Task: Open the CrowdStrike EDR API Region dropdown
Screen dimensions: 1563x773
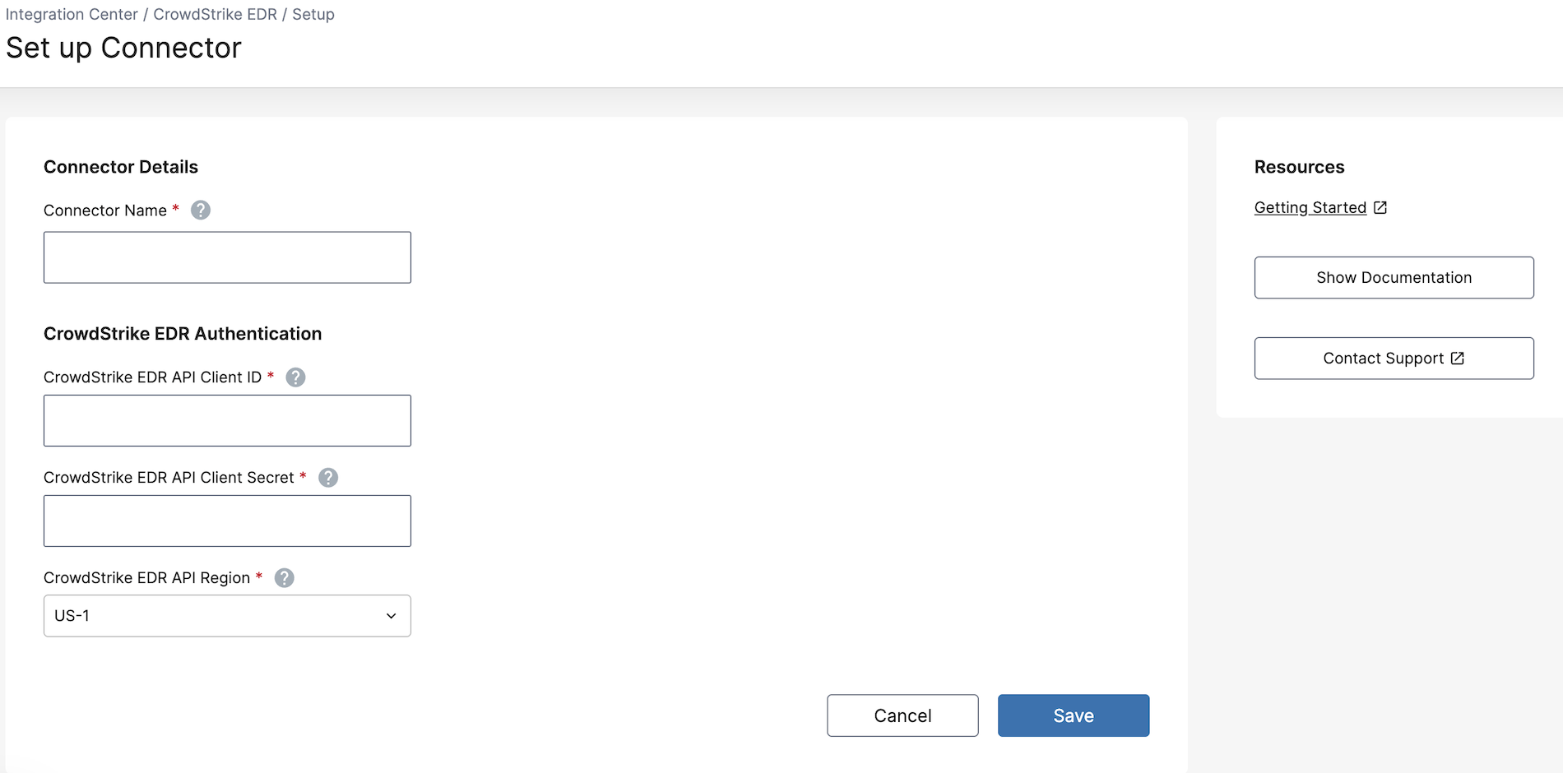Action: (227, 616)
